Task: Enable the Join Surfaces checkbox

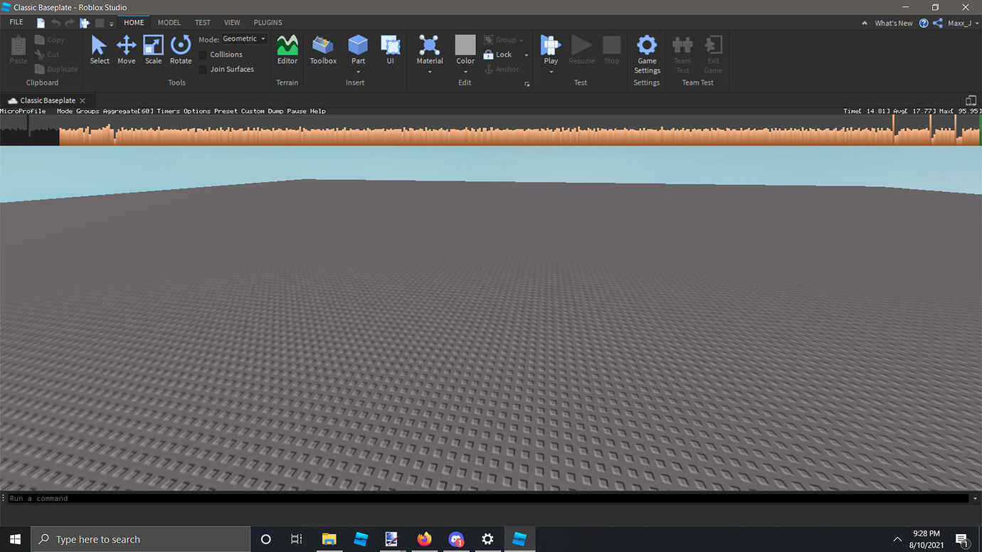Action: [x=203, y=69]
